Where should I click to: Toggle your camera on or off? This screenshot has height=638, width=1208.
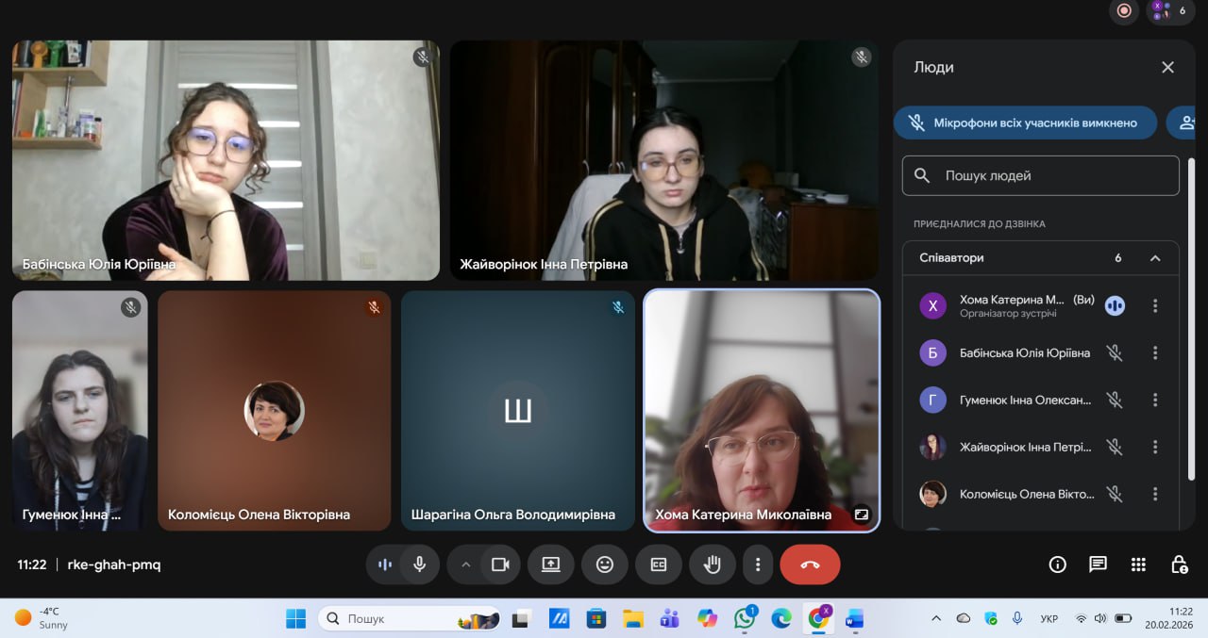(500, 564)
